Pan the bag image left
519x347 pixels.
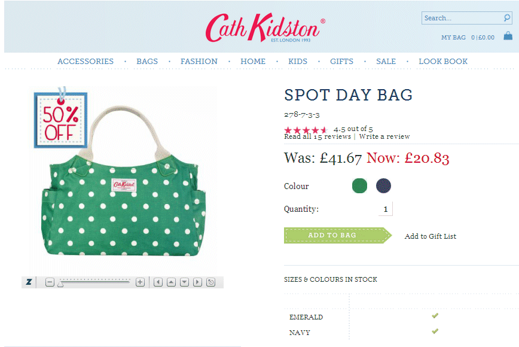click(x=158, y=282)
